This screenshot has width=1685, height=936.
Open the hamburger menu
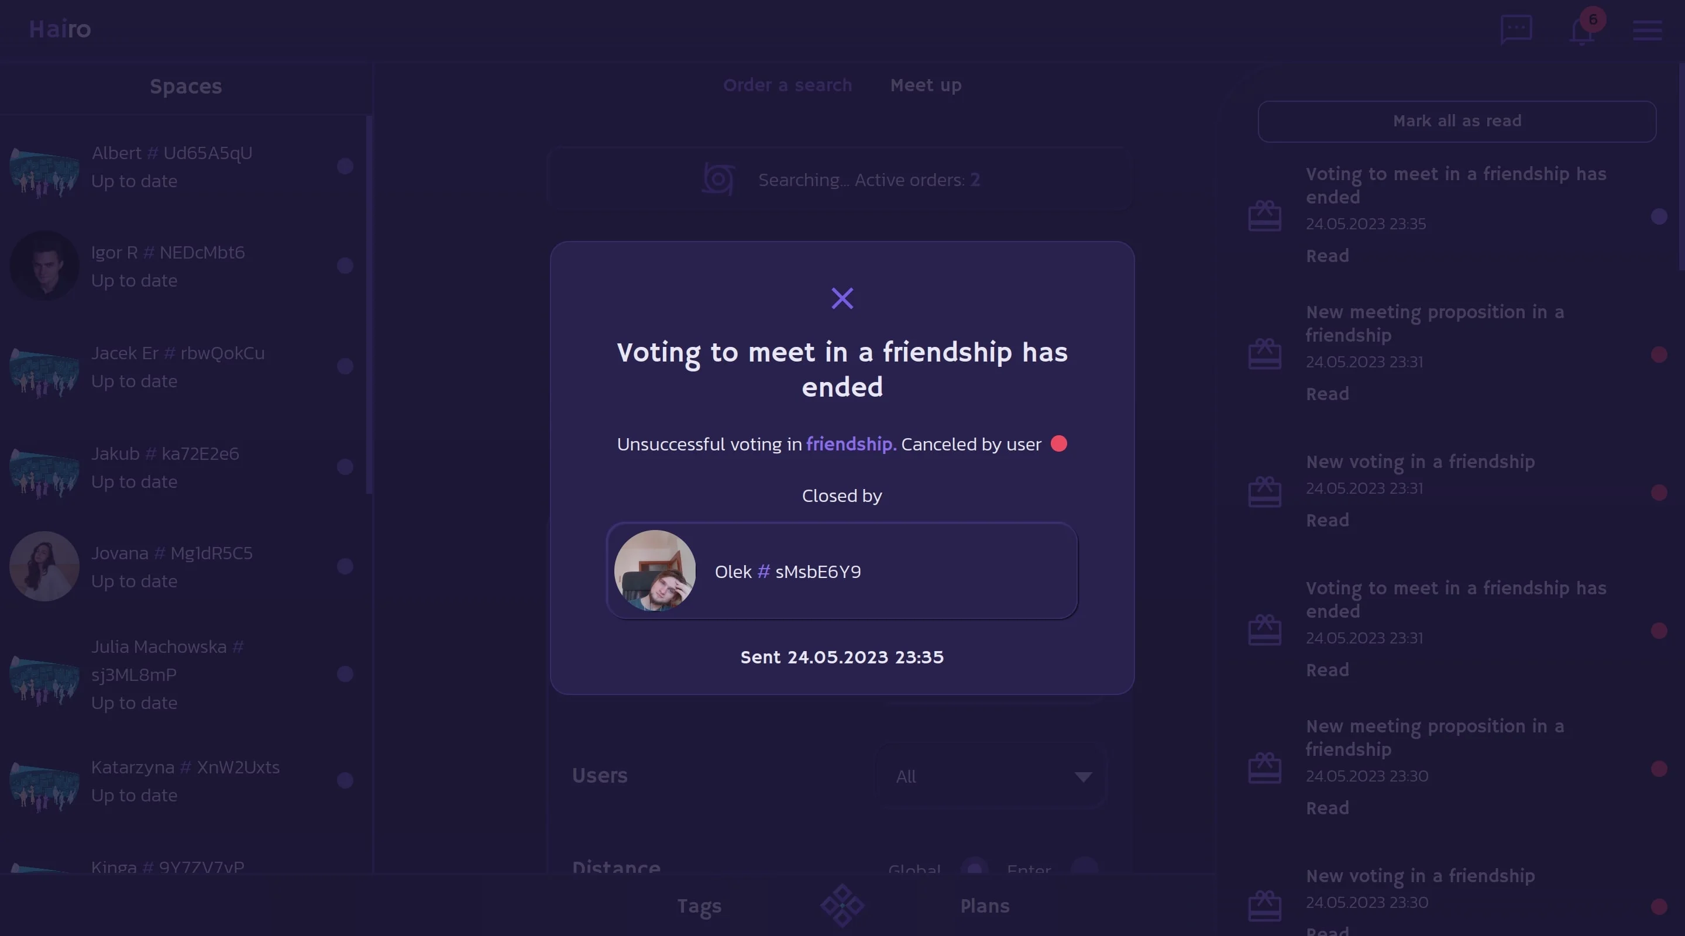[1647, 30]
